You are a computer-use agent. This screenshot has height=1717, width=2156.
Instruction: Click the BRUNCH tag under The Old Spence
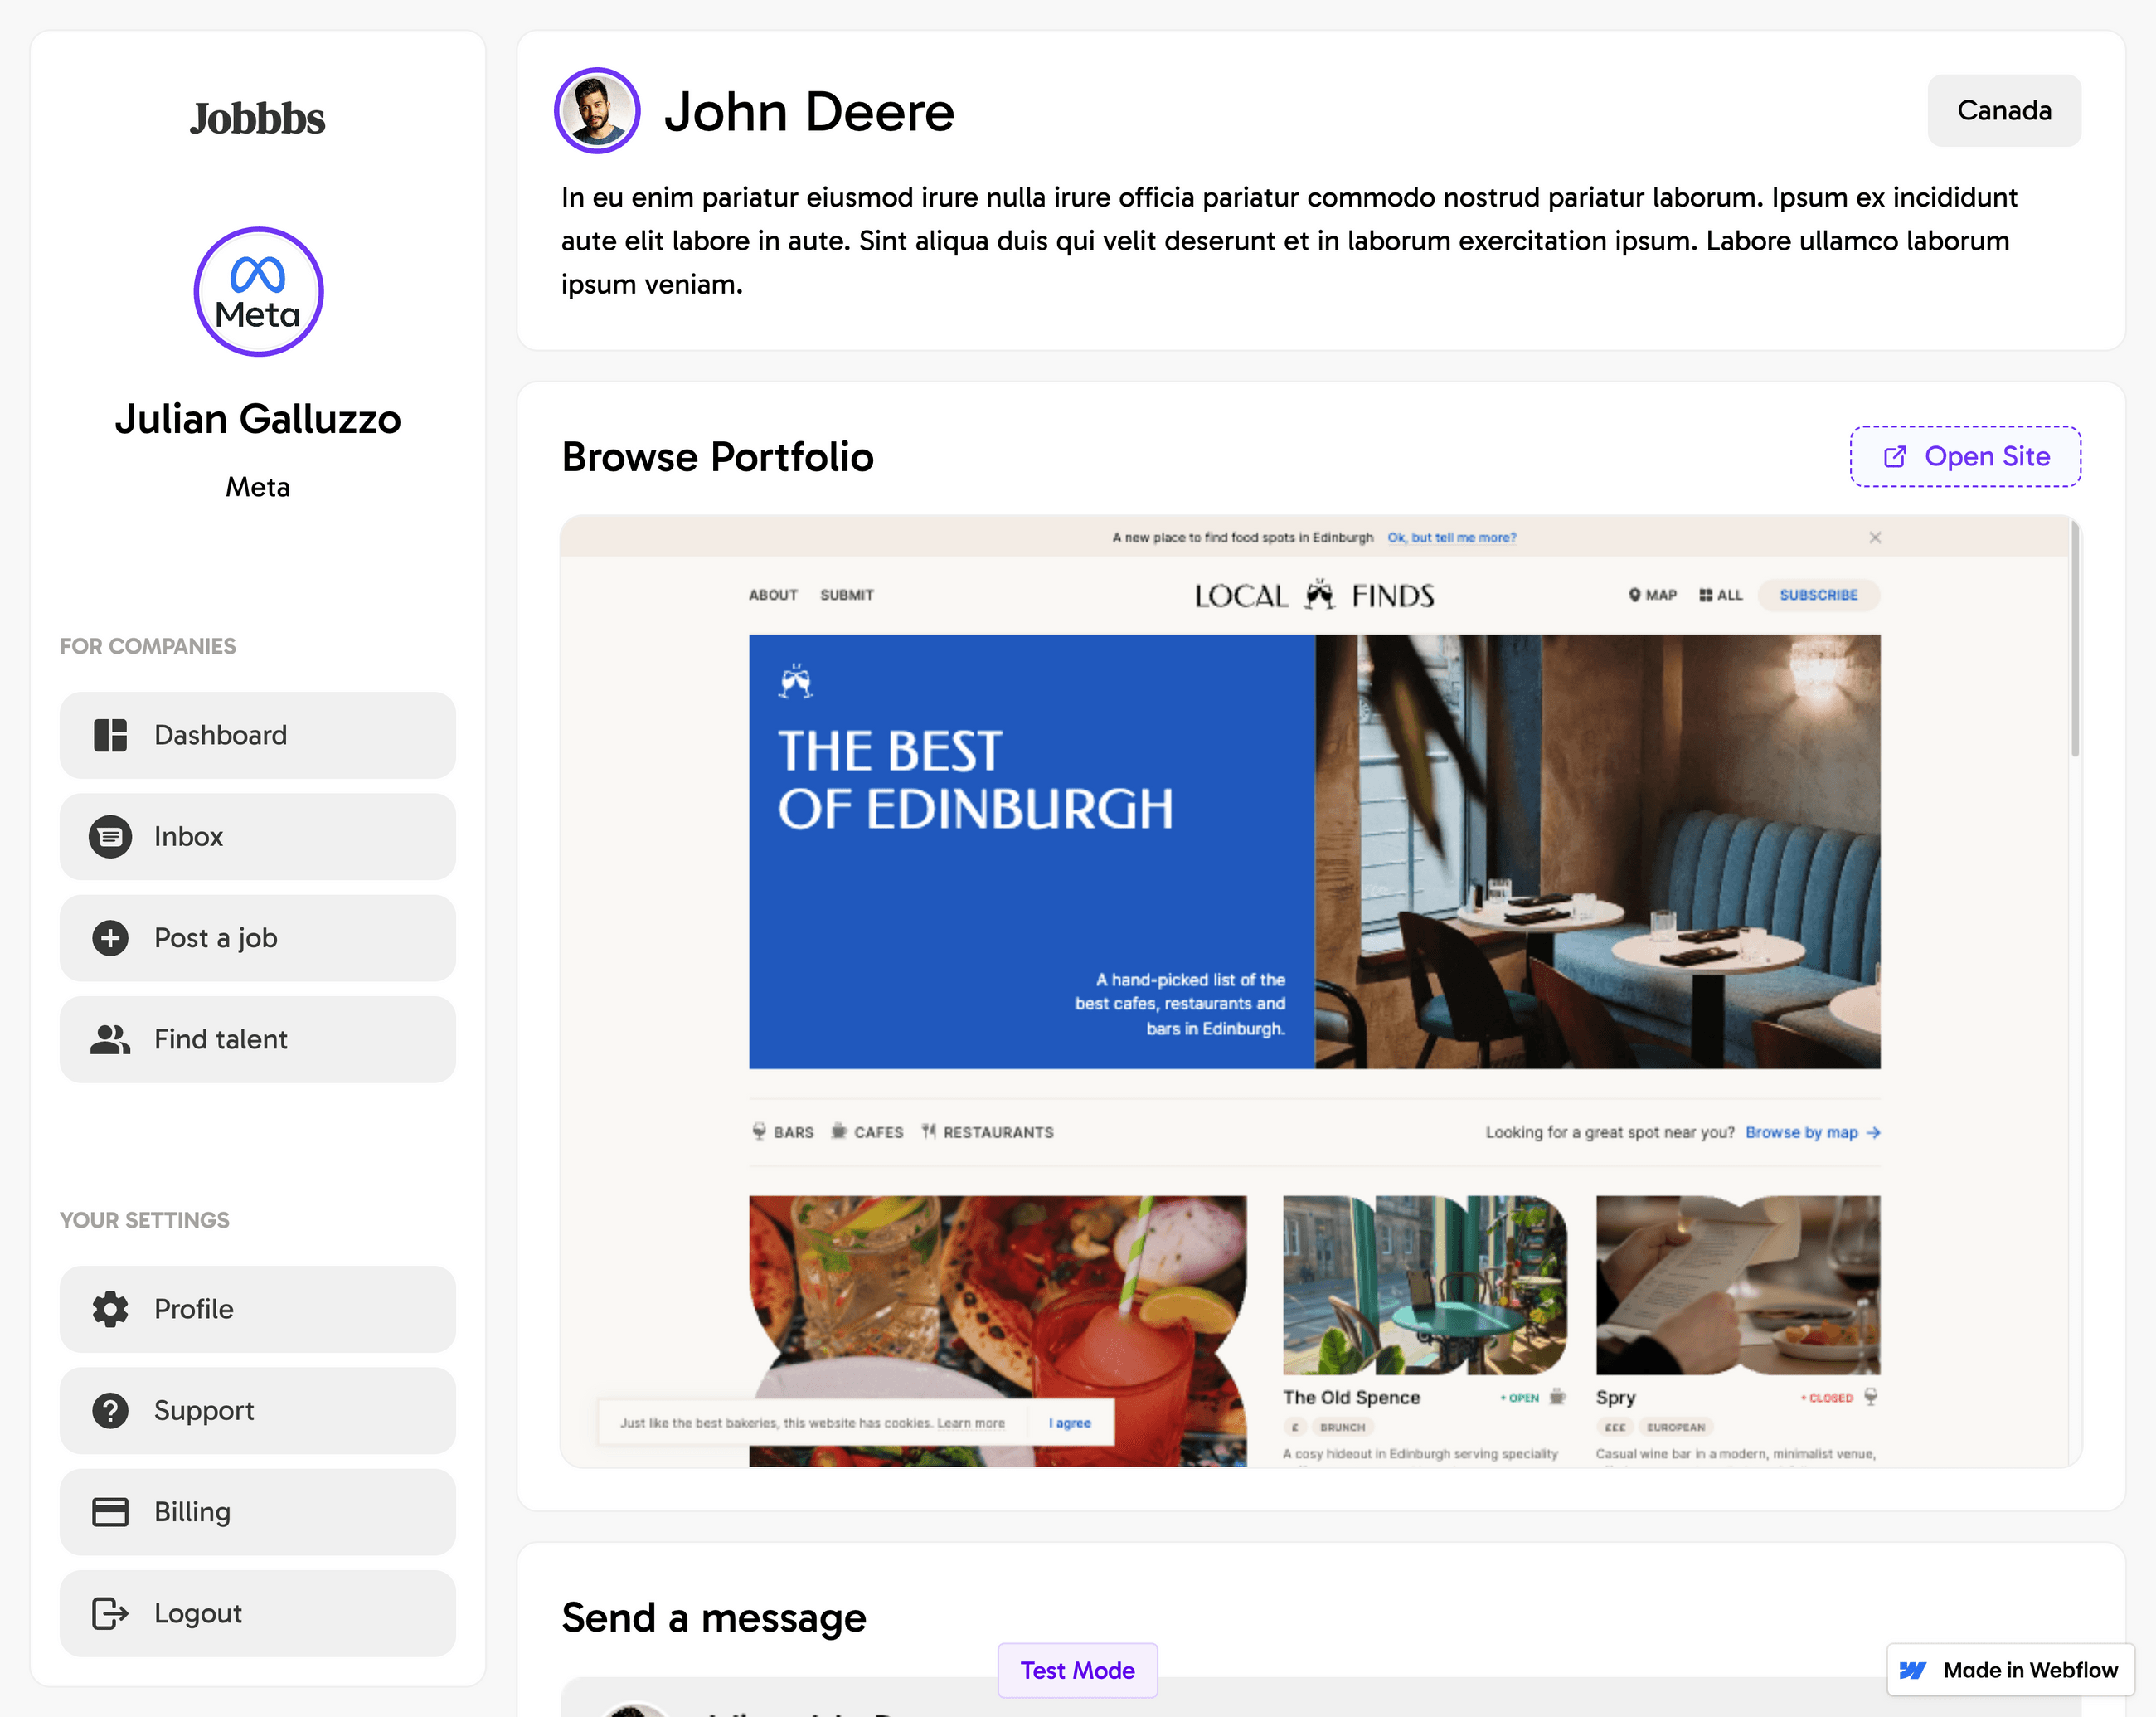pyautogui.click(x=1342, y=1427)
